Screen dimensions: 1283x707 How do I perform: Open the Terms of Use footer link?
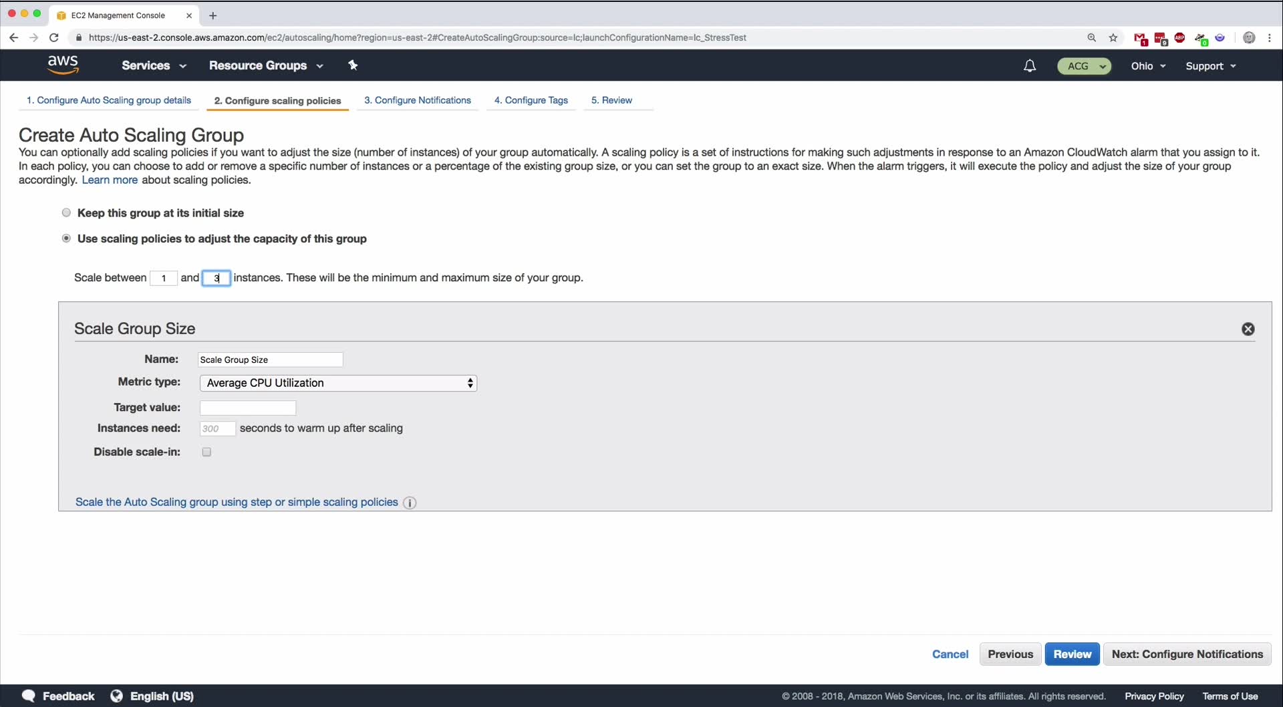pyautogui.click(x=1230, y=696)
